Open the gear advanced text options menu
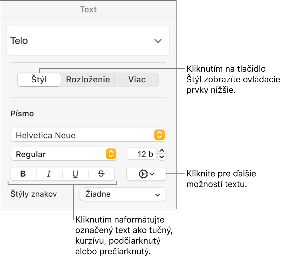The height and width of the screenshot is (259, 285). (146, 174)
